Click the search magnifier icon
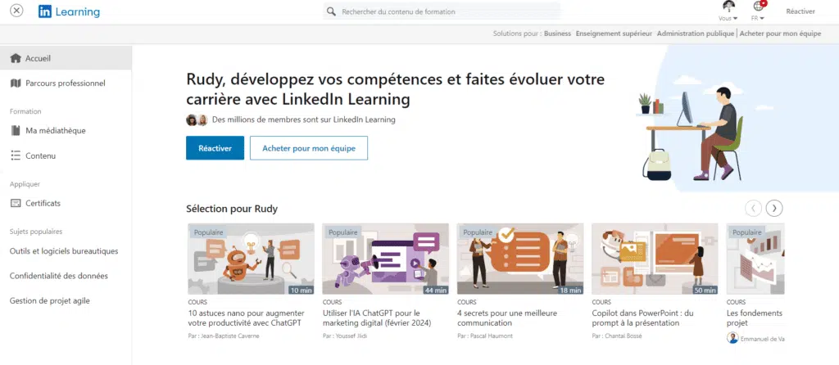839x365 pixels. [x=331, y=12]
